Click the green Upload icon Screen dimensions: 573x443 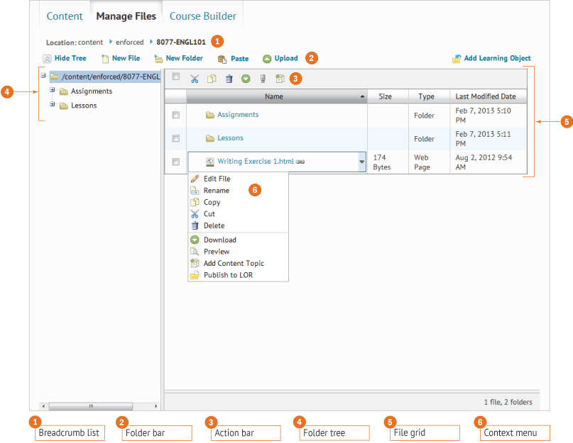[267, 59]
